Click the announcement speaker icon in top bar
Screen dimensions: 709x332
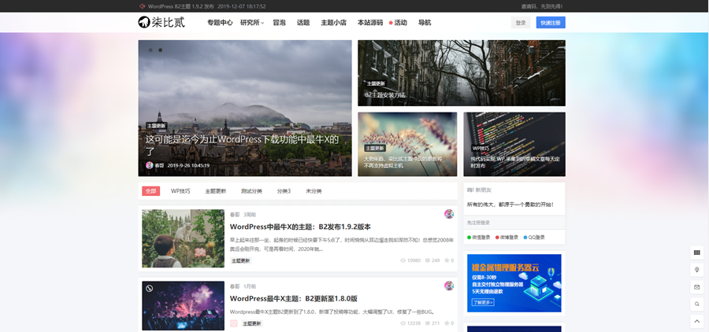click(142, 6)
